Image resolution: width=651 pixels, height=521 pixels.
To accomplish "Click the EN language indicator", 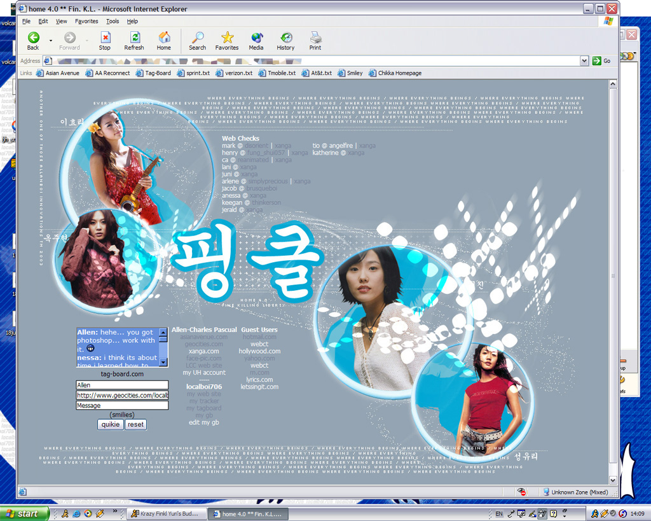I will point(498,514).
